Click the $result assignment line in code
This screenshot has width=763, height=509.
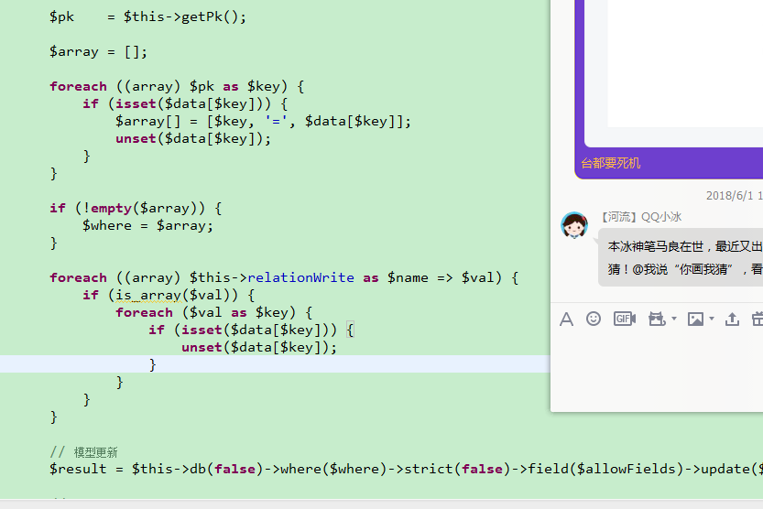406,469
